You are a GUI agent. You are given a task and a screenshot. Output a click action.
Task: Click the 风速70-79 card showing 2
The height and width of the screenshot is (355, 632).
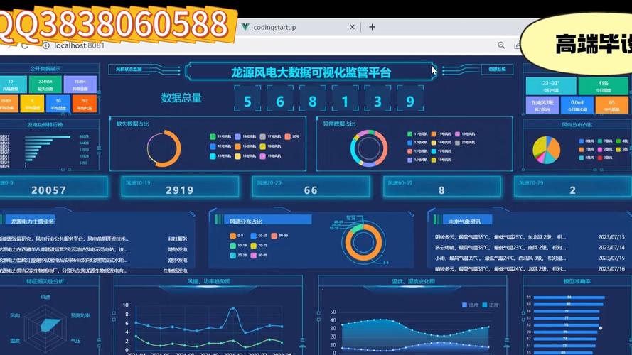(x=573, y=187)
